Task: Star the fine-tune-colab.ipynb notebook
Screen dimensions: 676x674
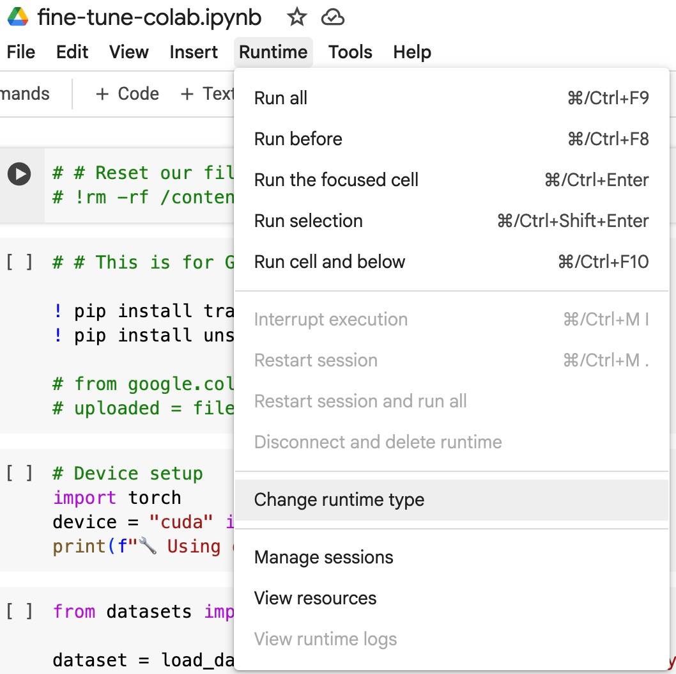Action: (296, 17)
